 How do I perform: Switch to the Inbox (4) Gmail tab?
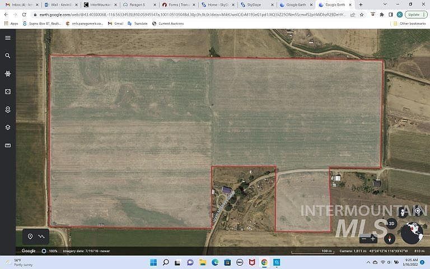coord(22,4)
